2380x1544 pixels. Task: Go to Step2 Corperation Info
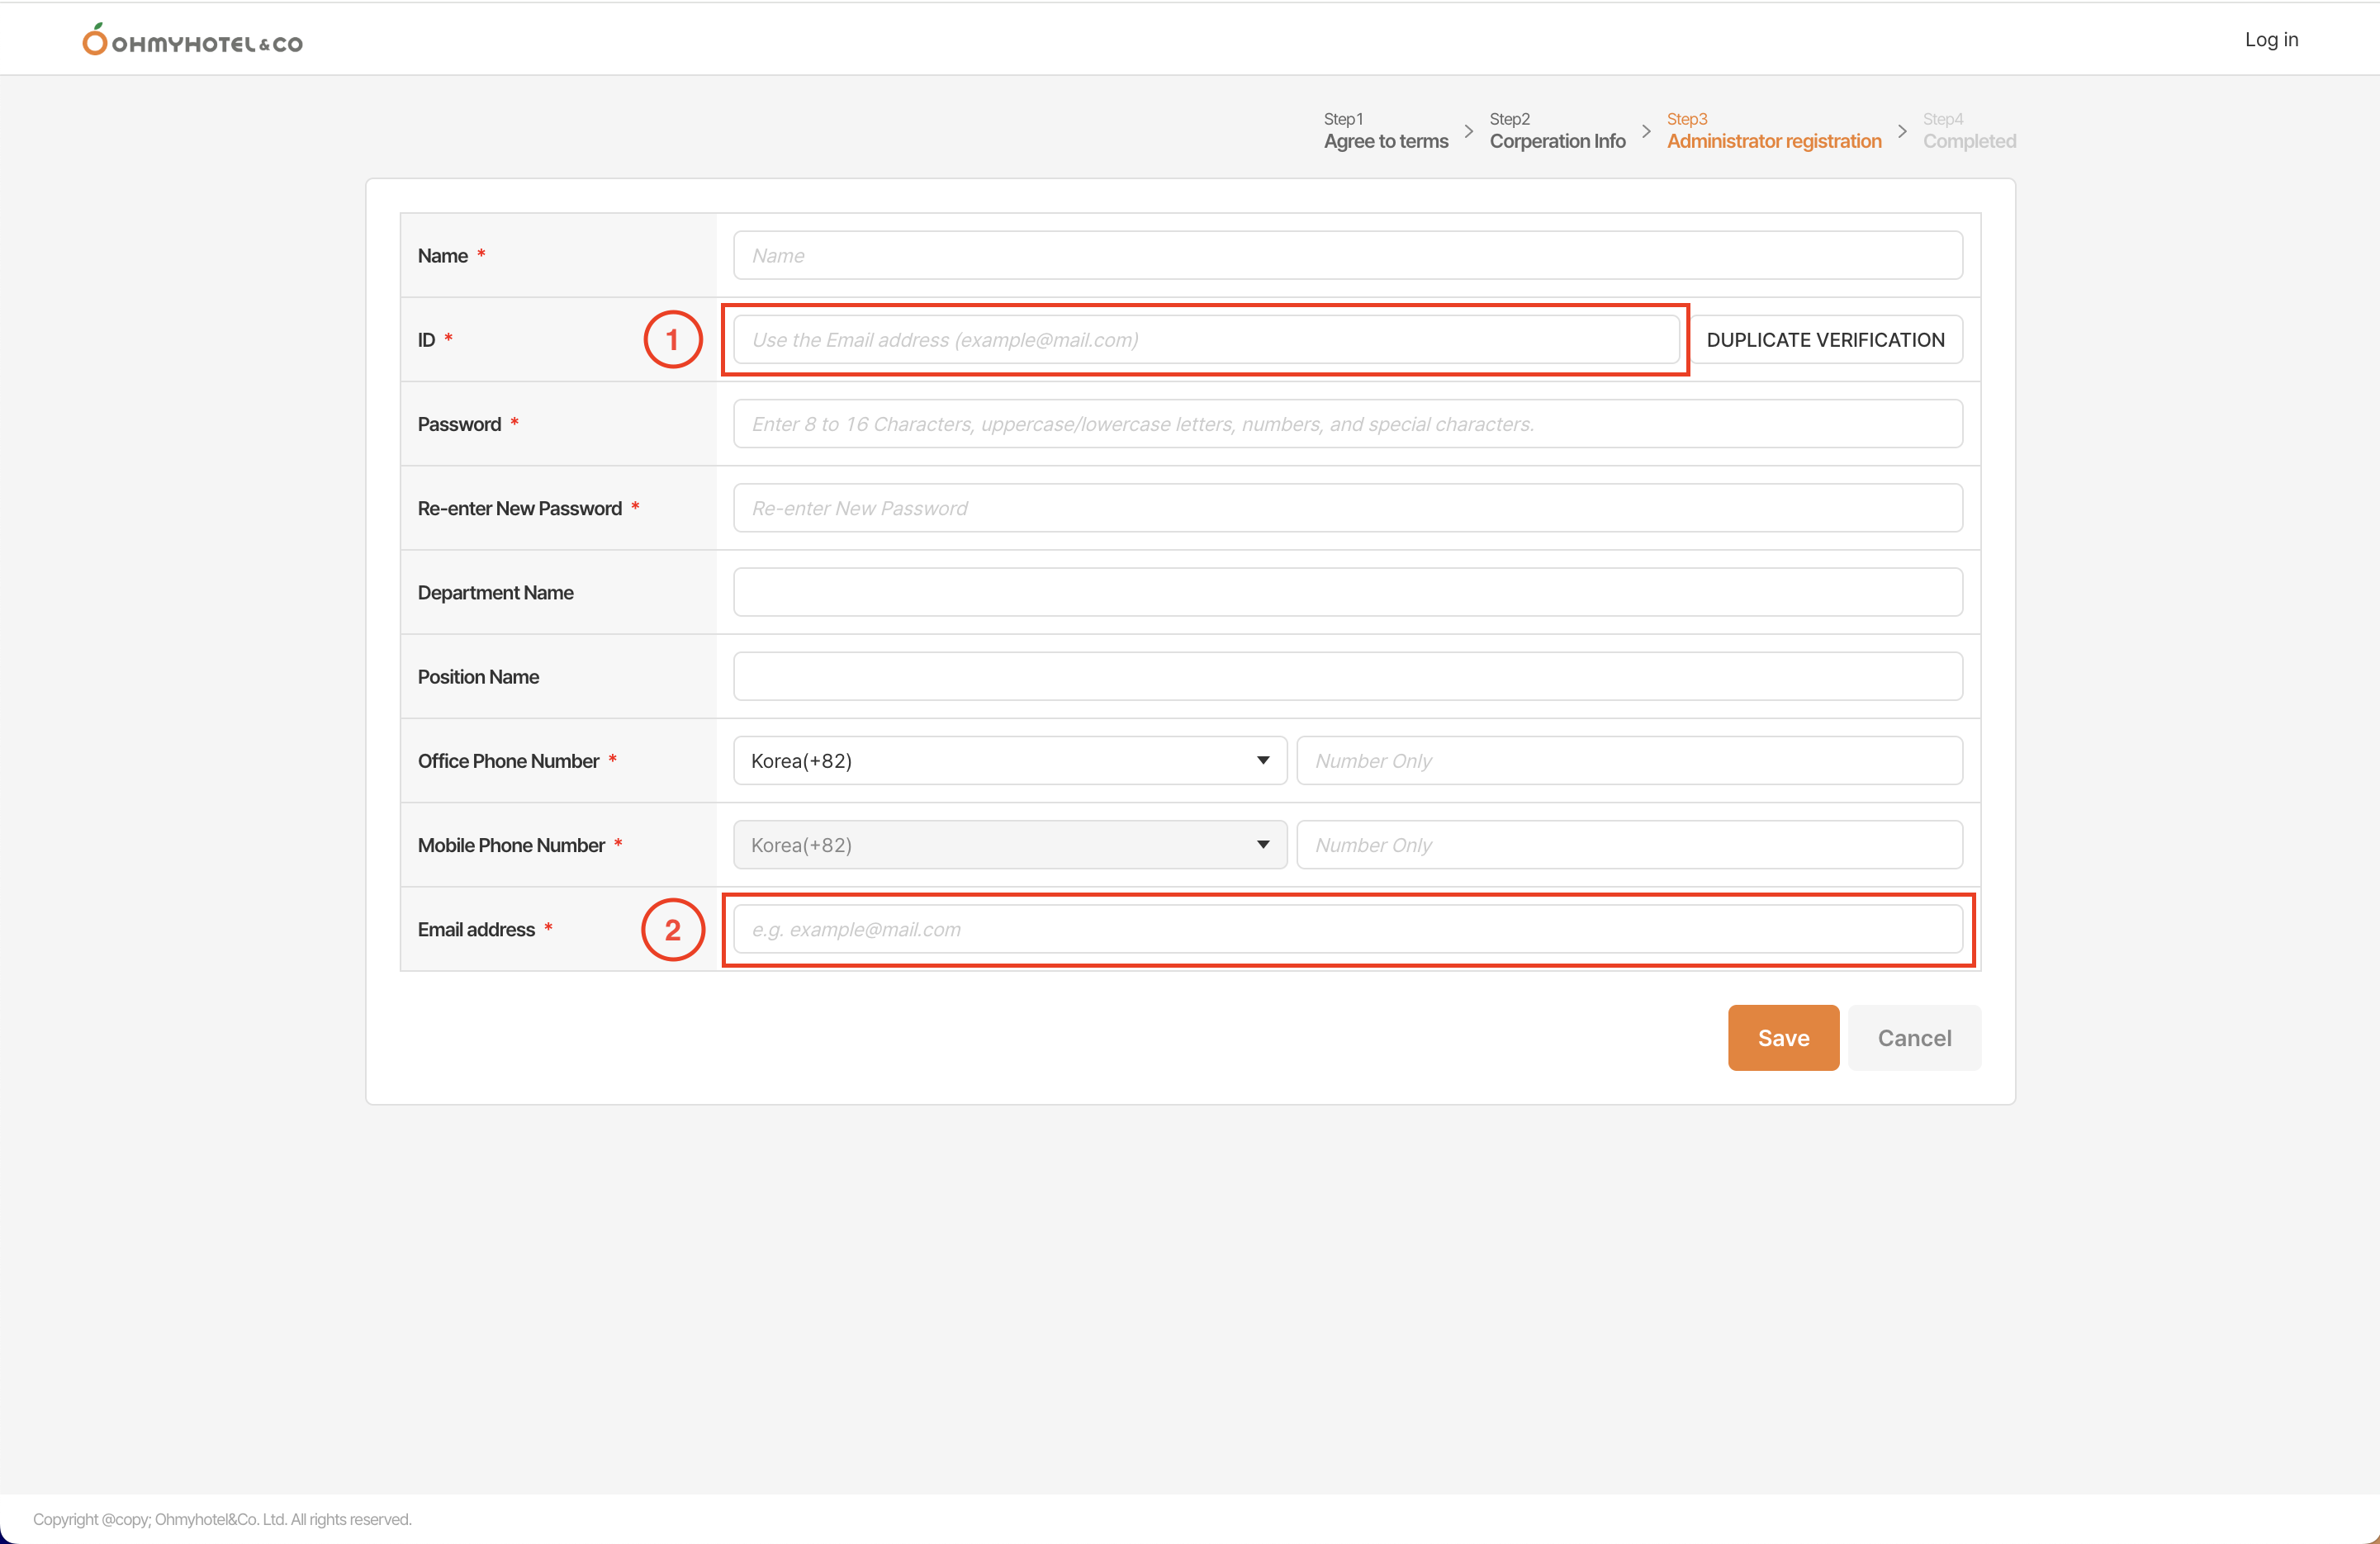[1556, 131]
